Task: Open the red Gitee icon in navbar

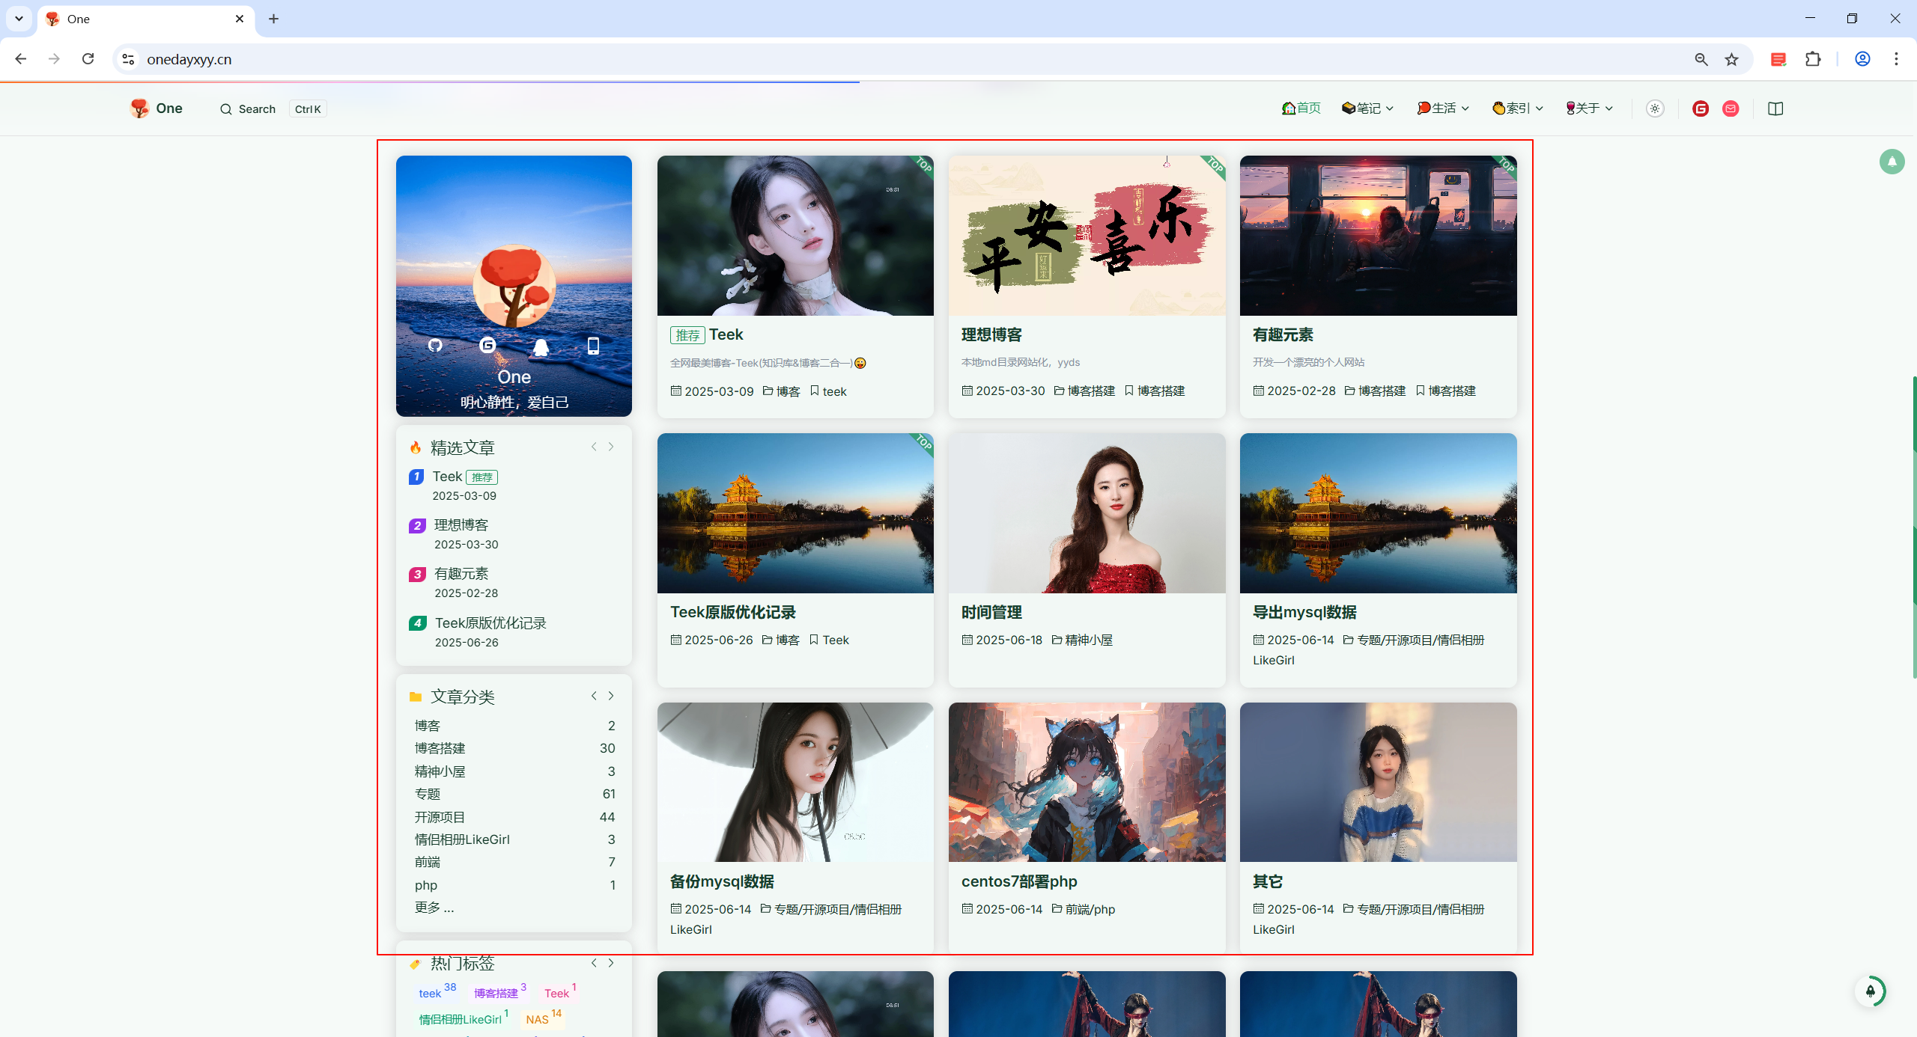Action: click(x=1701, y=108)
